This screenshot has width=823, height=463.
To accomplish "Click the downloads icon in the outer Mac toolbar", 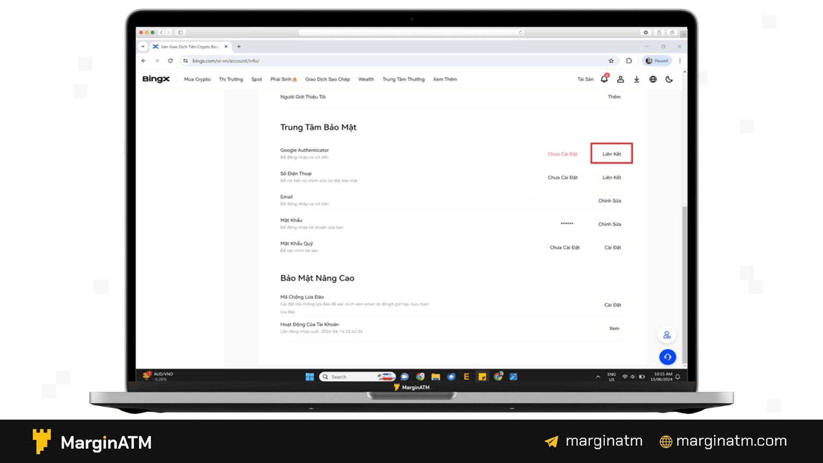I will click(646, 32).
